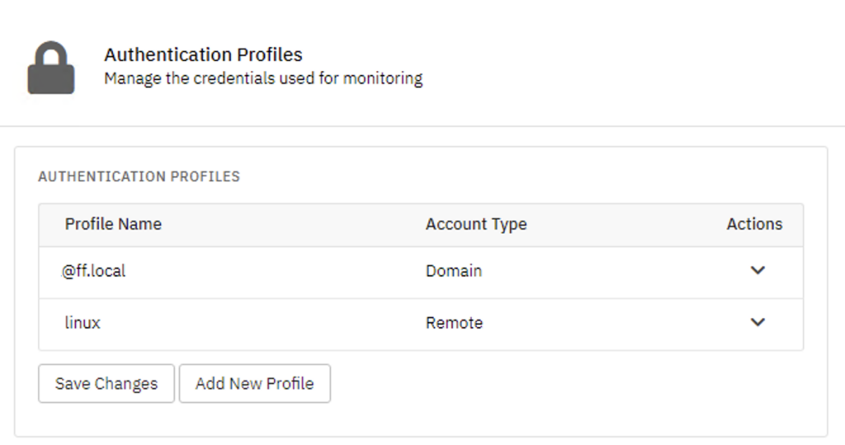Click the Authentication Profiles page title

(x=203, y=54)
